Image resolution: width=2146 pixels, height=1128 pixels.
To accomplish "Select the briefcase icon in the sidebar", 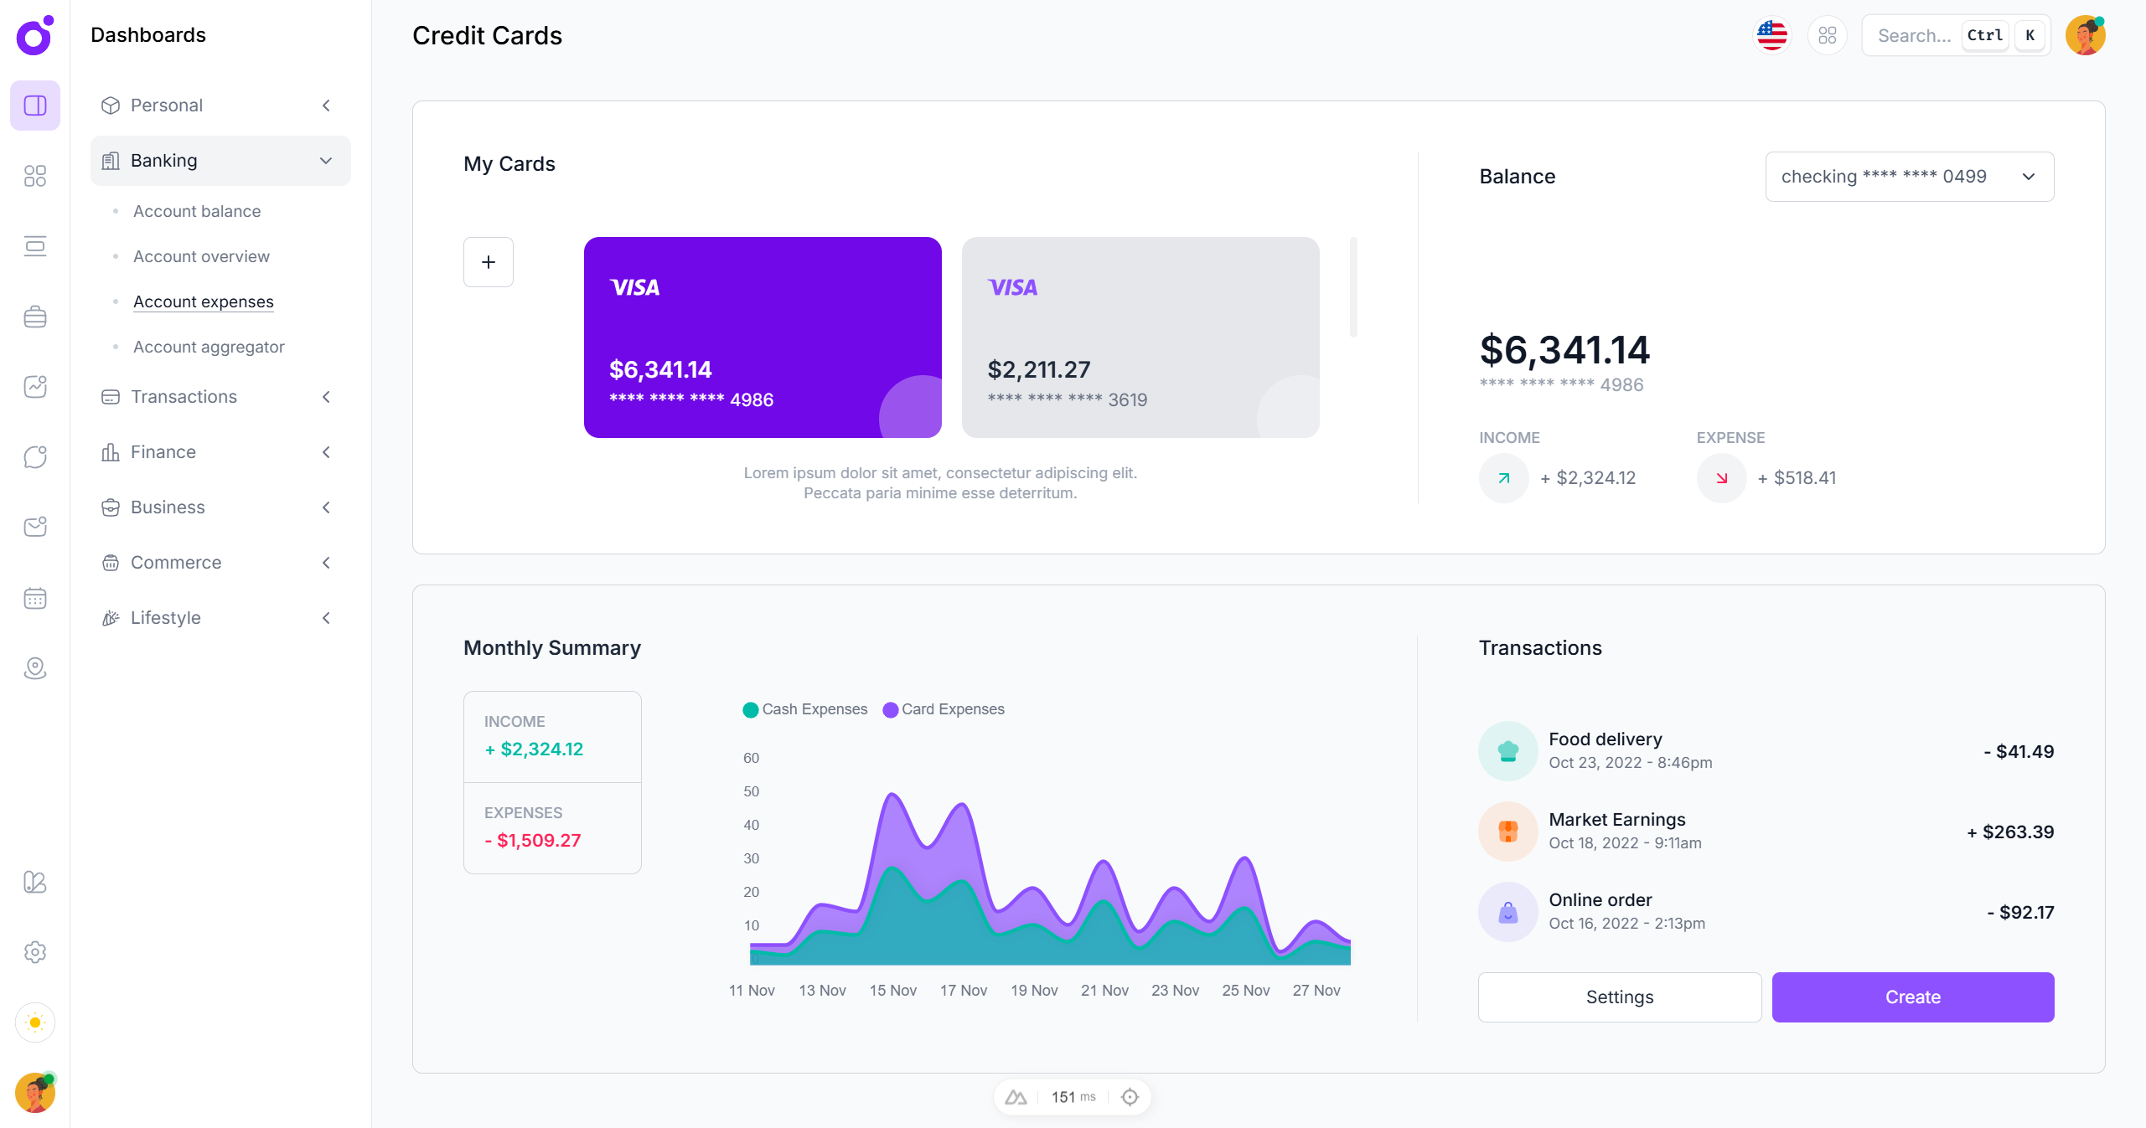I will 34,316.
